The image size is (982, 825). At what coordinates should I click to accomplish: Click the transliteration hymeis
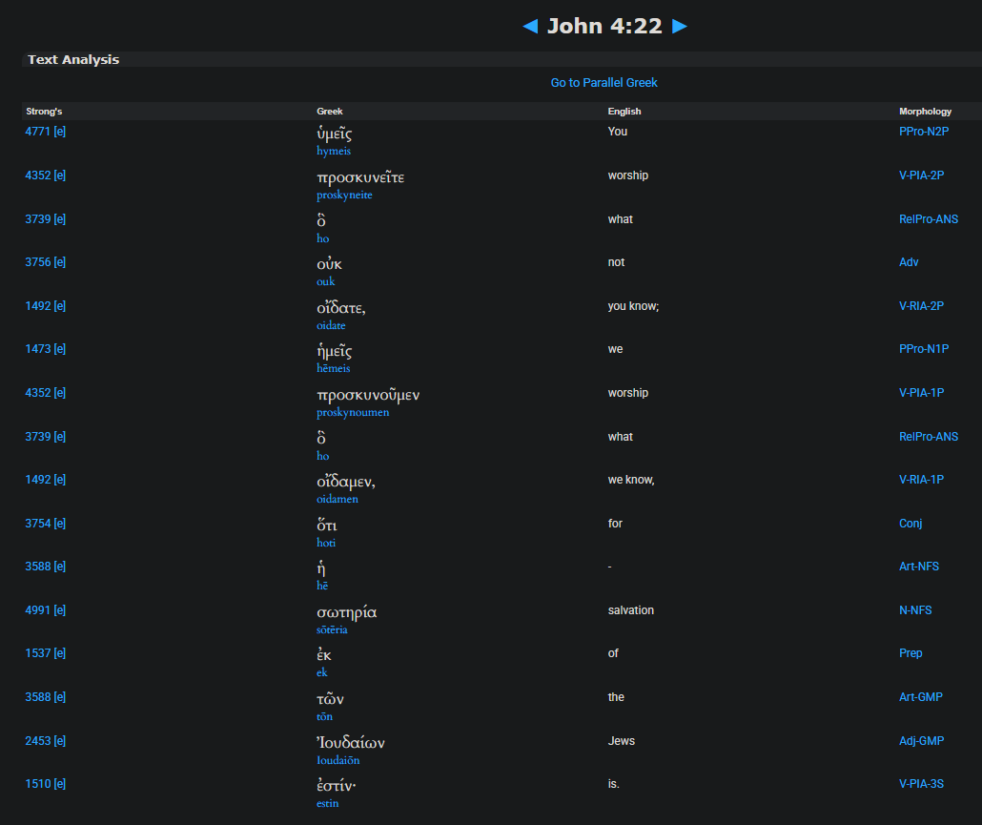coord(333,151)
